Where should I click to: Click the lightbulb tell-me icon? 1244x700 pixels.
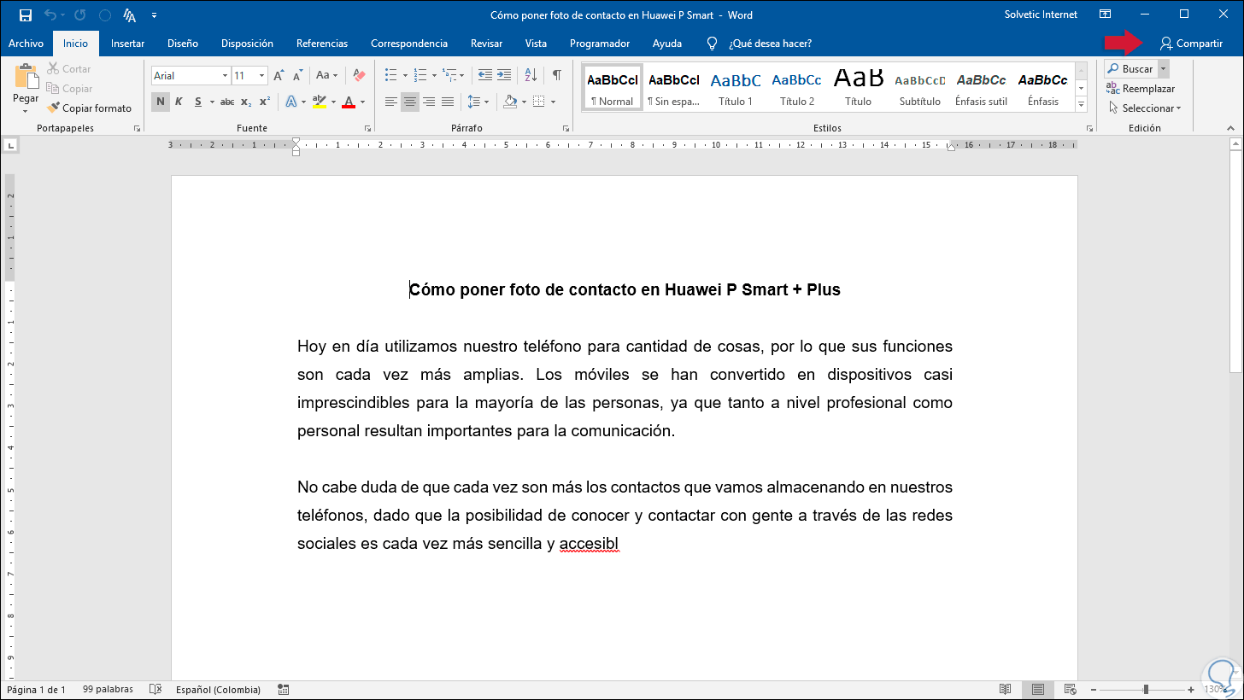(x=712, y=44)
